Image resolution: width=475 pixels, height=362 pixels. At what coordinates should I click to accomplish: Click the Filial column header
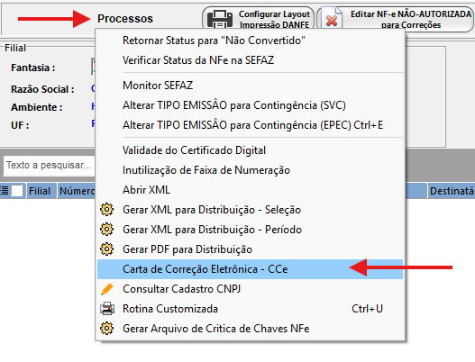coord(40,191)
